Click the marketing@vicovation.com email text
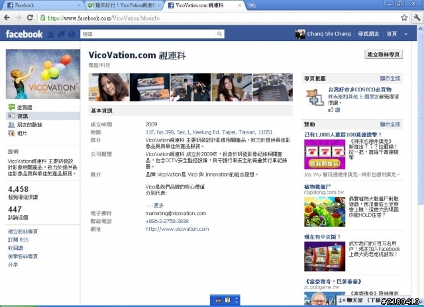Screen dimensions: 424x307 pyautogui.click(x=176, y=213)
